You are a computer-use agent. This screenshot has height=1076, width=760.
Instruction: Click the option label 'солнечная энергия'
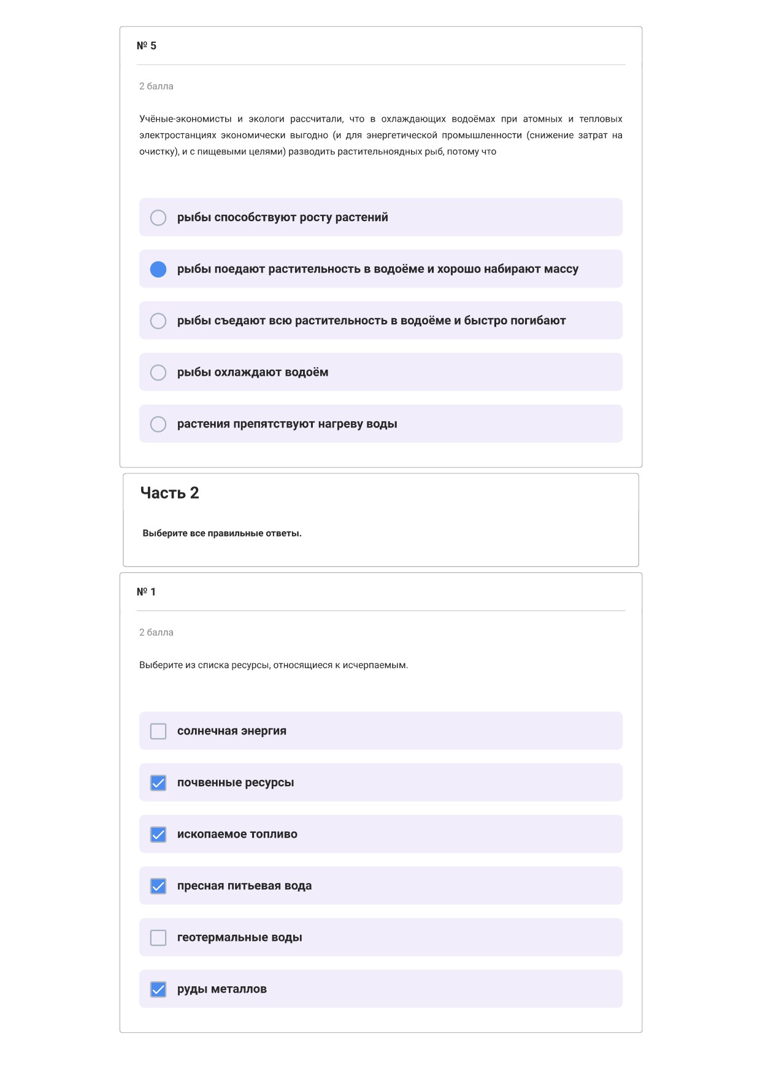click(x=232, y=731)
